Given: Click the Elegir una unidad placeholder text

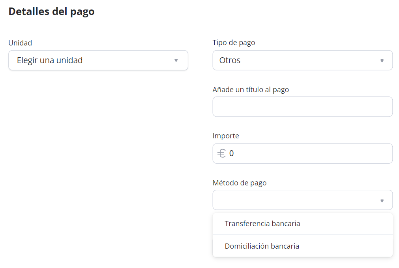Looking at the screenshot, I should click(x=50, y=60).
